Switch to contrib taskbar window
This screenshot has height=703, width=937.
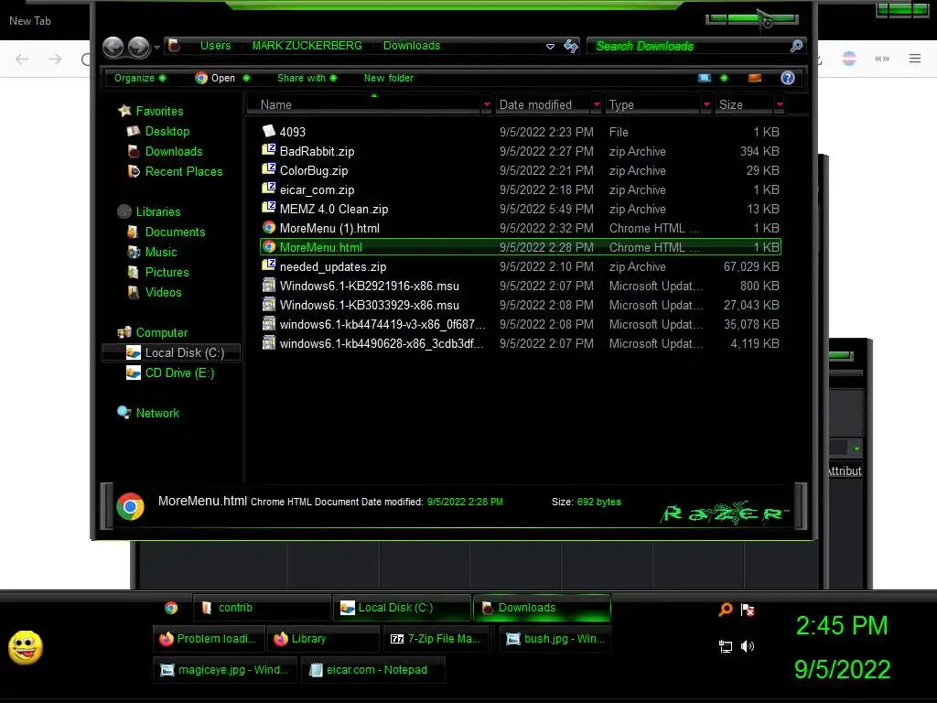[263, 608]
